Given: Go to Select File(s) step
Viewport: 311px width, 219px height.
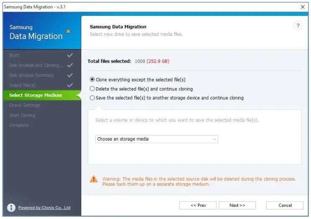Looking at the screenshot, I should tap(22, 85).
